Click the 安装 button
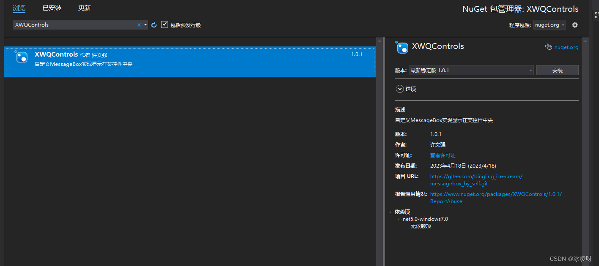 point(557,70)
